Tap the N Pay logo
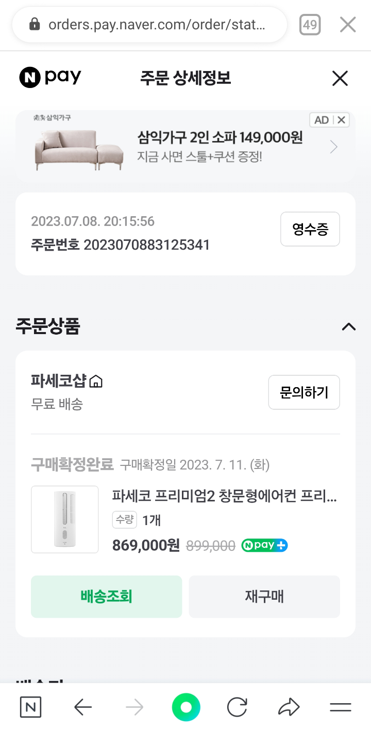 click(x=50, y=78)
